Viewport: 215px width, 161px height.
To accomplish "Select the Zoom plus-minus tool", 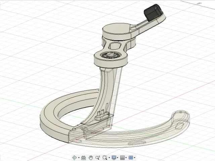I will 98,158.
